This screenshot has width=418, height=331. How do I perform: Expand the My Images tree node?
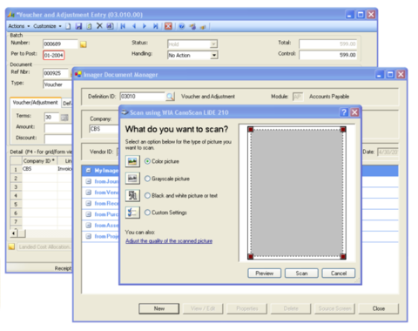click(89, 171)
